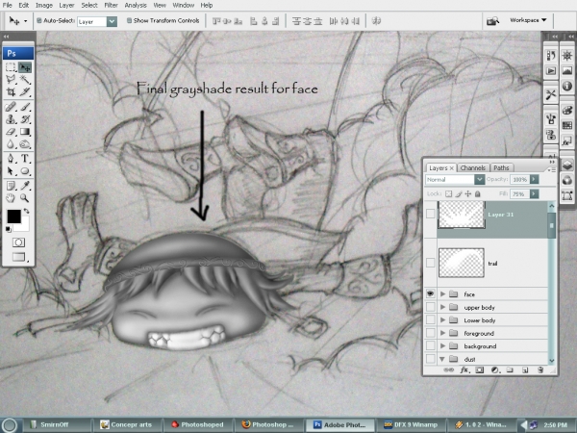Select the Crop tool
577x433 pixels.
11,91
